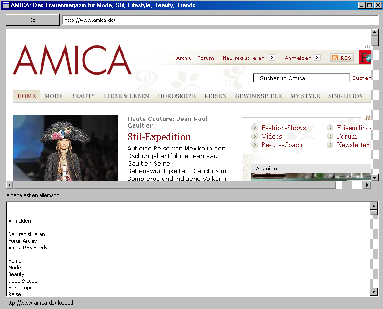Click the bullet icon beside Newsletter

point(330,145)
